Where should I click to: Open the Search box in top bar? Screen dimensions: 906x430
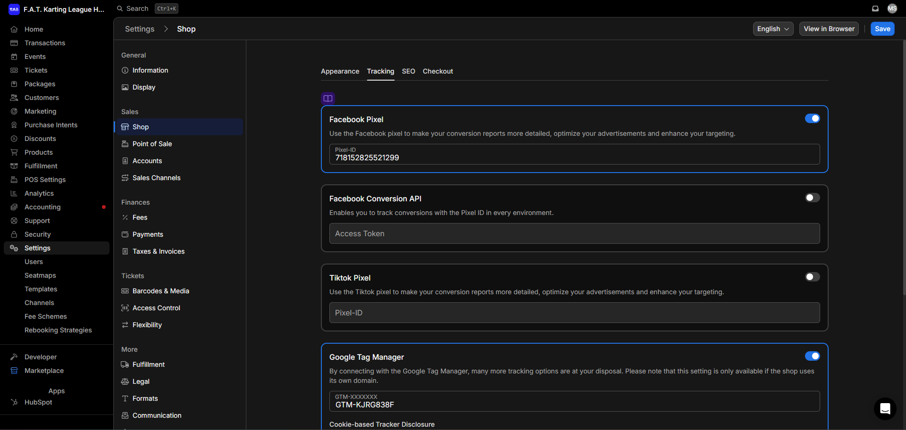tap(147, 8)
